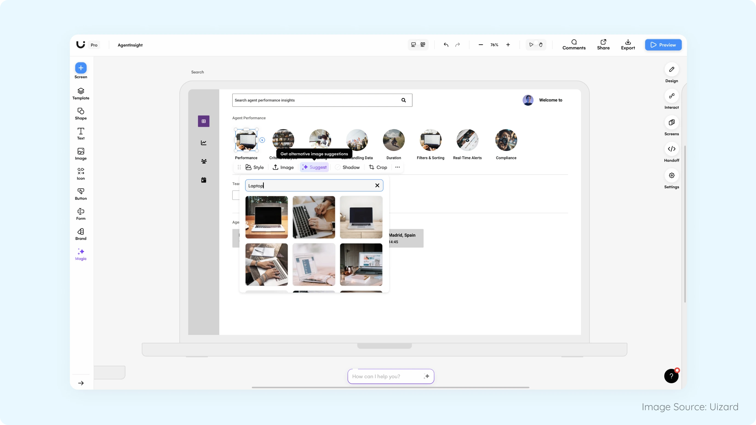Open the Interact panel
The height and width of the screenshot is (425, 756).
[671, 96]
